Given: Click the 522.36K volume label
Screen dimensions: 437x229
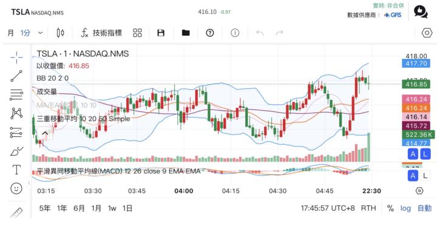Looking at the screenshot, I should [x=418, y=134].
